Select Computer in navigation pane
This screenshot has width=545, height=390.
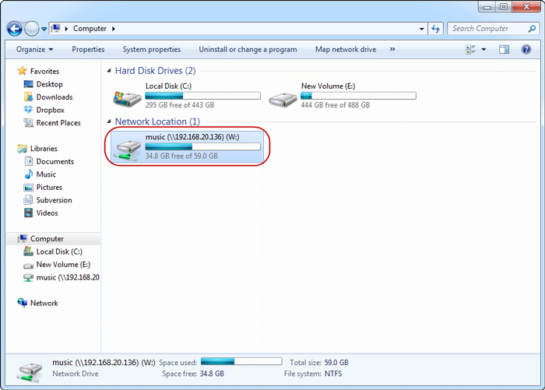coord(47,238)
